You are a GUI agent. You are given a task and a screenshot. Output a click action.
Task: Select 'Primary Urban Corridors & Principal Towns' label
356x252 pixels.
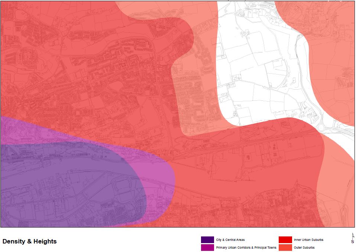246,248
